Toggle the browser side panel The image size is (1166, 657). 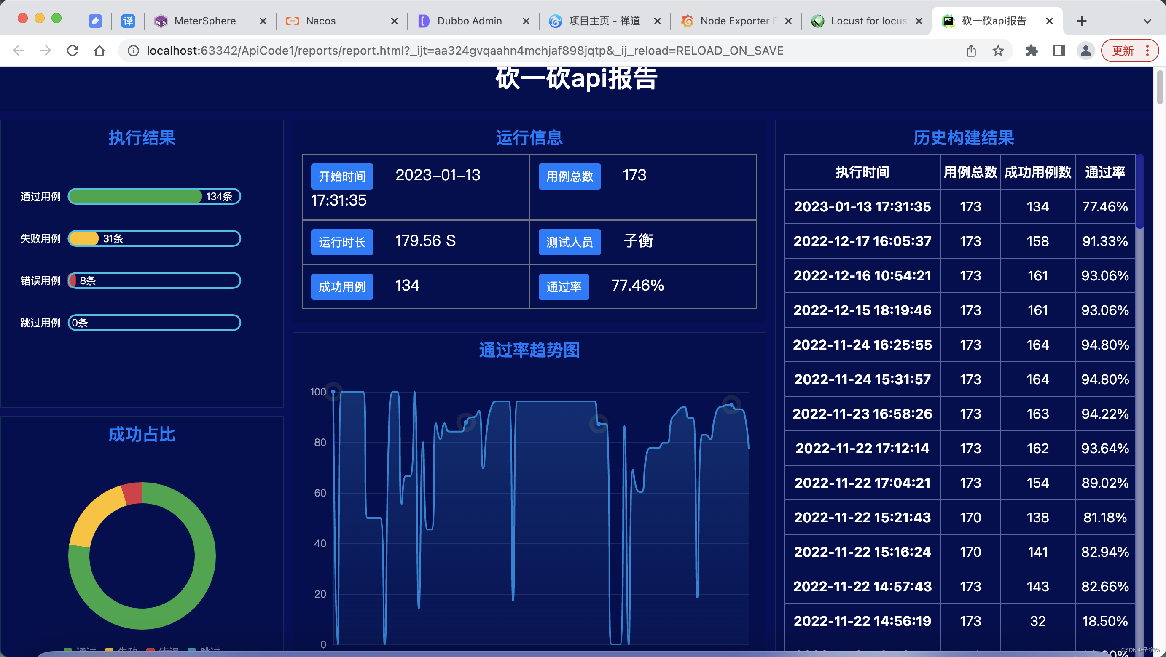(x=1058, y=51)
